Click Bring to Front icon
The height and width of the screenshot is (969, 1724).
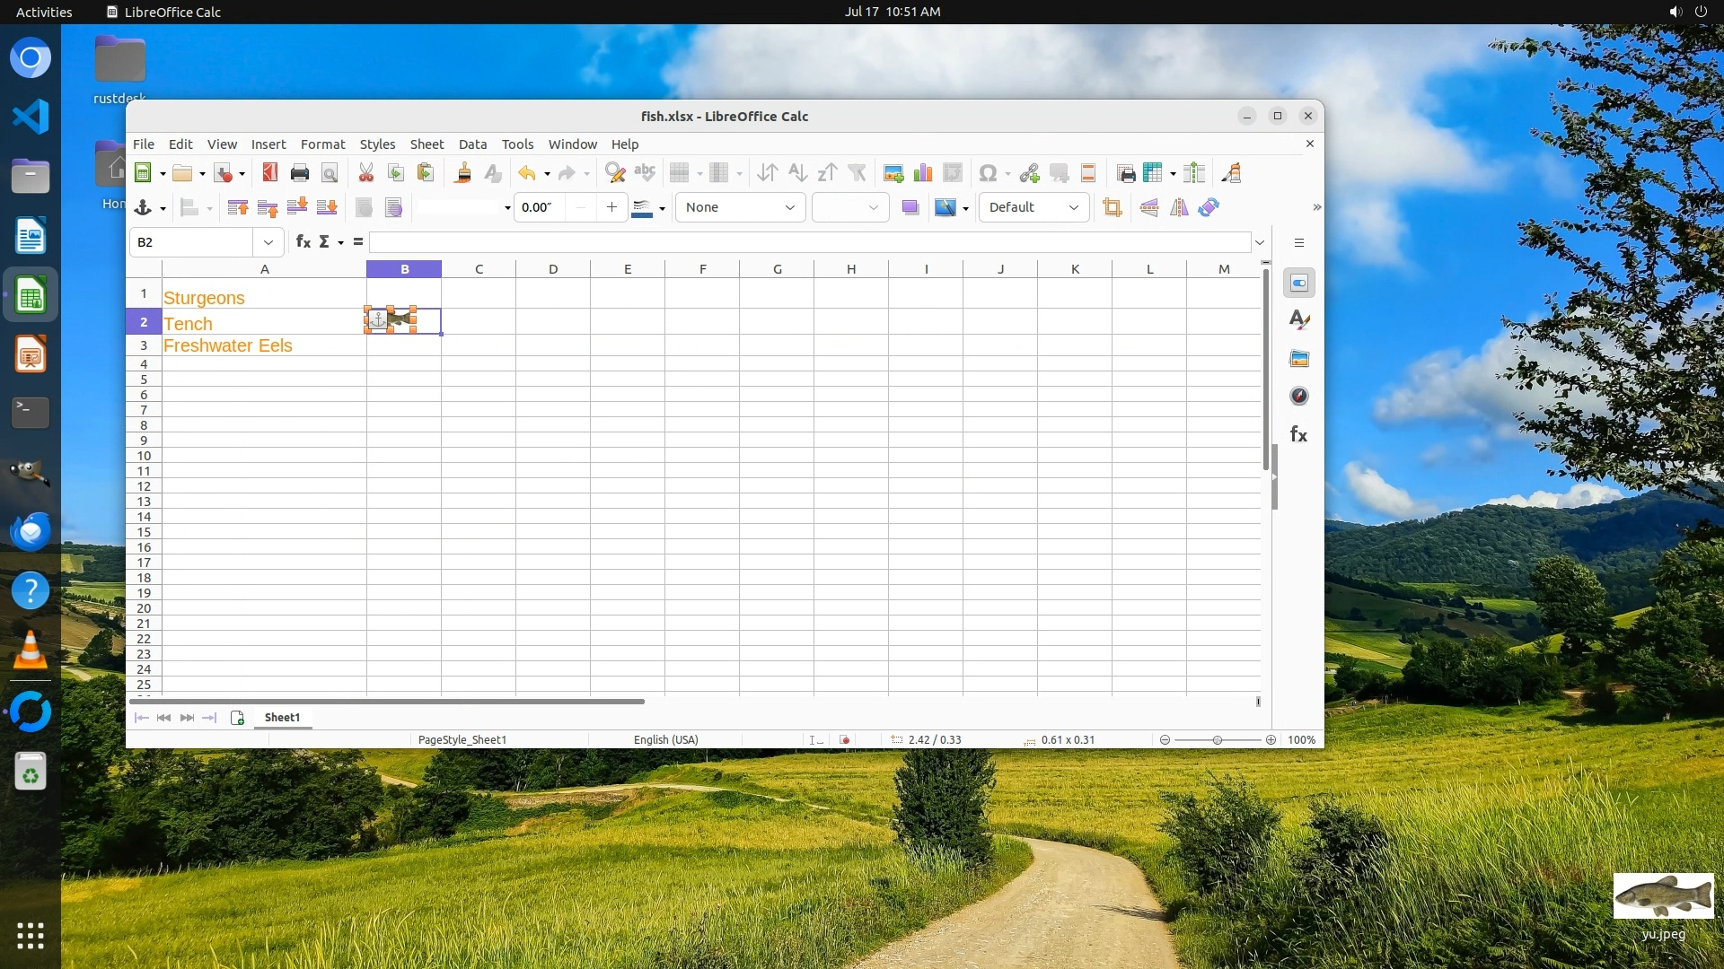tap(237, 207)
